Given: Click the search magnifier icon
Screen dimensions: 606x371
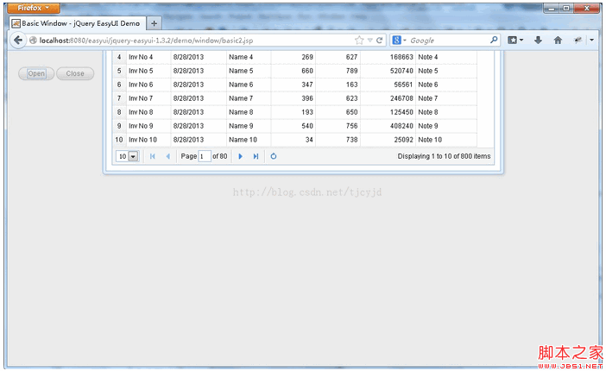Looking at the screenshot, I should [494, 40].
